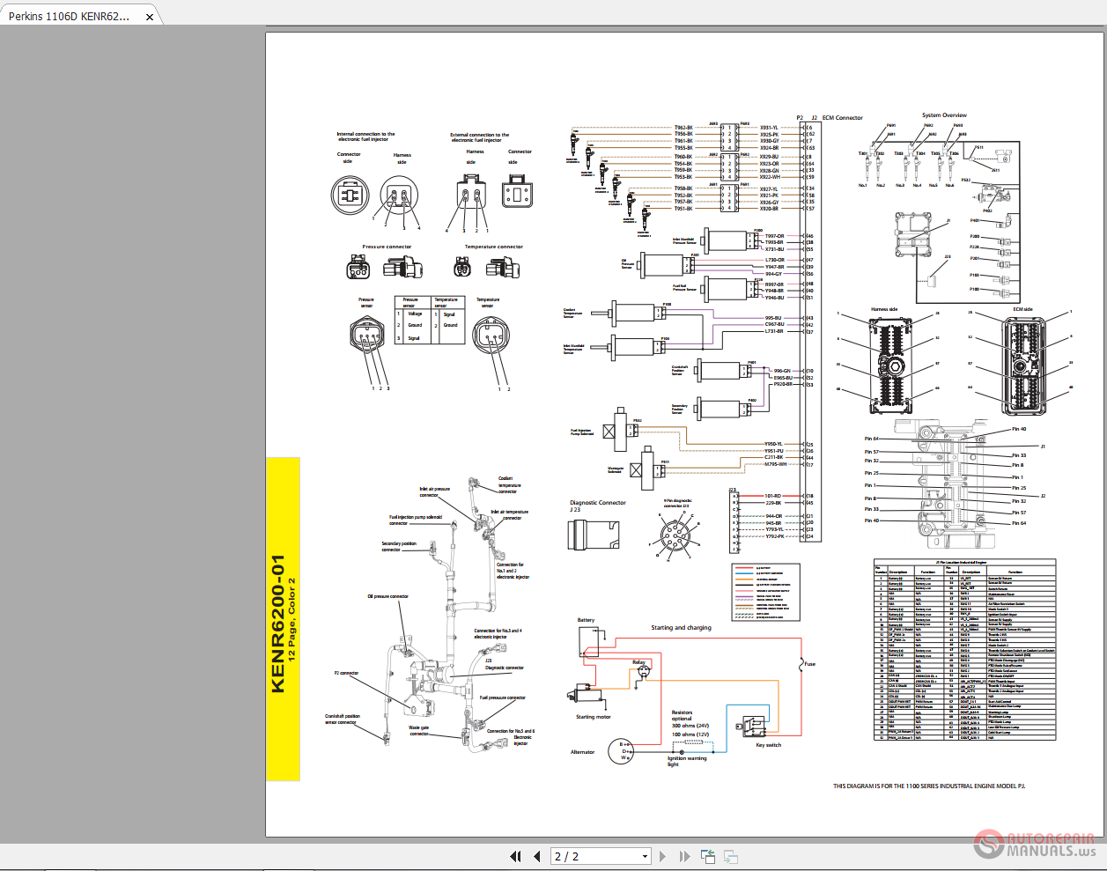This screenshot has width=1107, height=871.
Task: Click the 'Pressure connector' label
Action: (x=387, y=247)
